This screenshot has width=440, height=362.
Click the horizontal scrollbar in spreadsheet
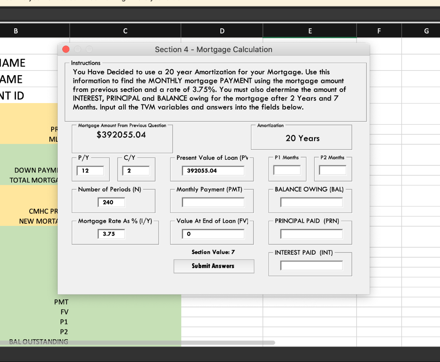pos(137,343)
